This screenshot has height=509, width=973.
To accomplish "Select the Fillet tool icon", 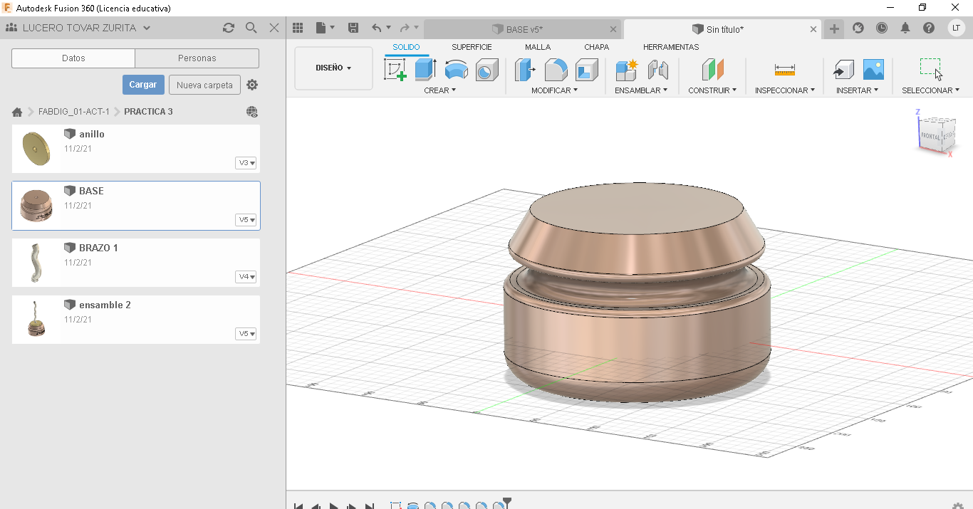I will tap(556, 70).
